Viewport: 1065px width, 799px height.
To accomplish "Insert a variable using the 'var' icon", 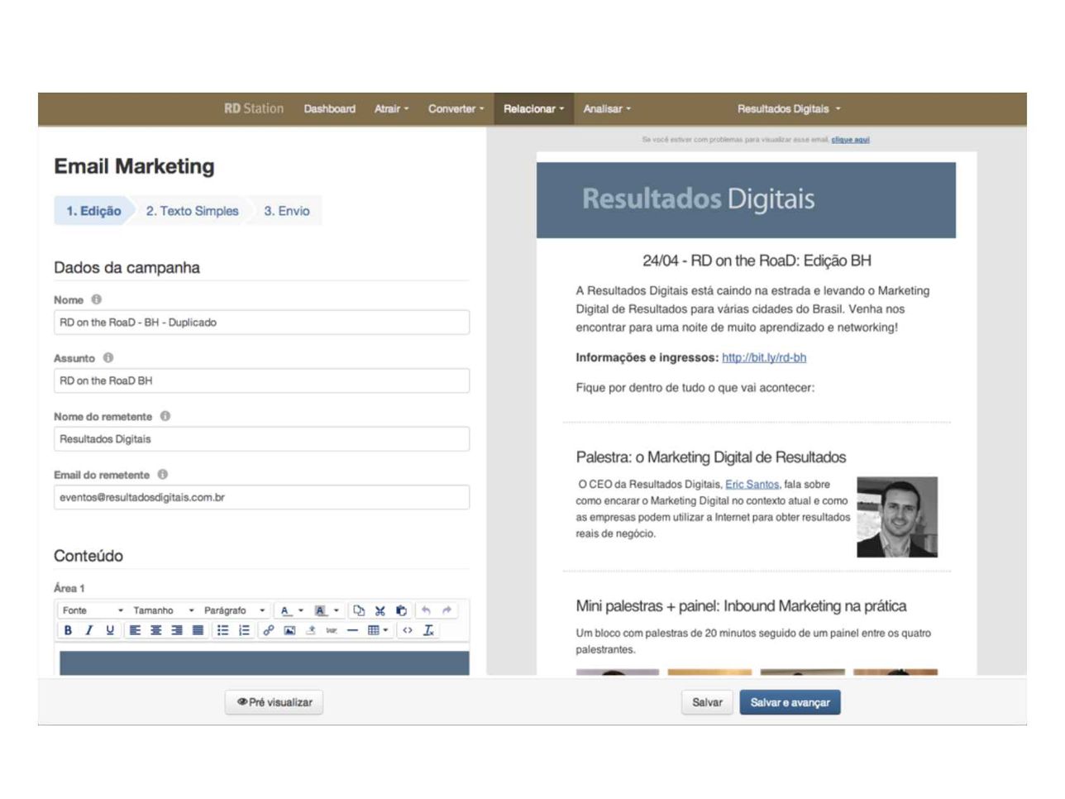I will coord(332,630).
